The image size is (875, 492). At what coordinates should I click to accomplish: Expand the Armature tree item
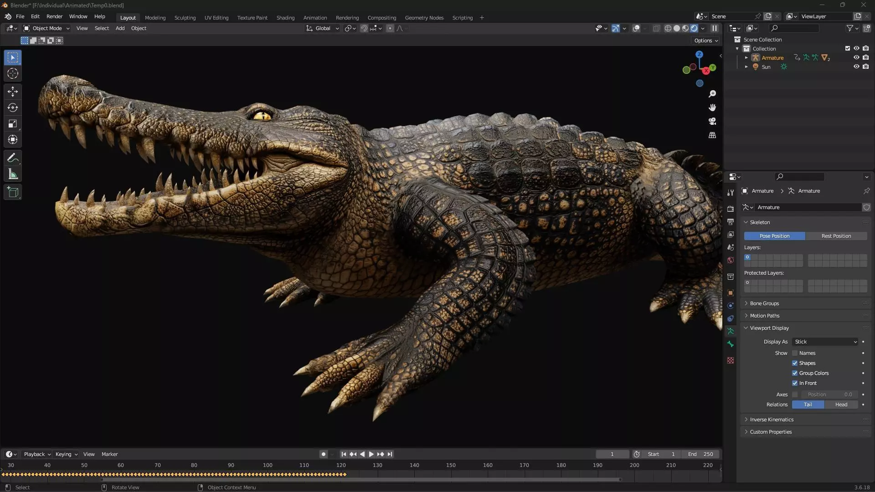point(746,58)
